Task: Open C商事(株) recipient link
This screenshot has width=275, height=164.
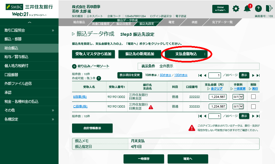Action: point(80,107)
